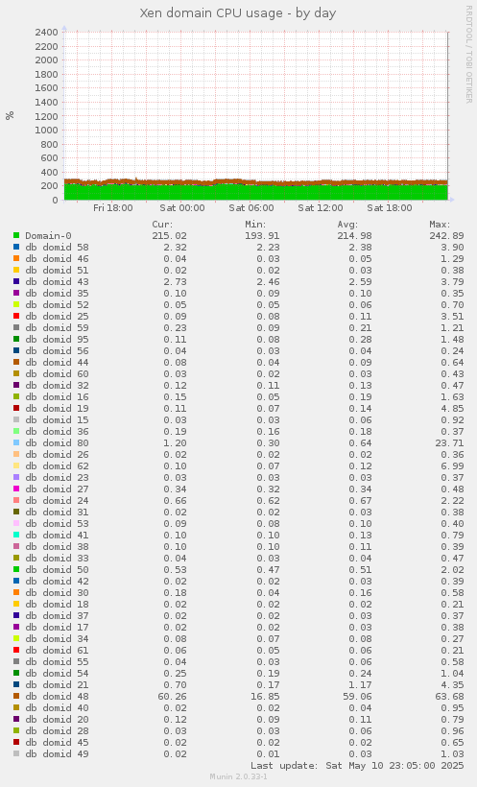Viewport: 477px width, 787px height.
Task: Click 'db domid 20' legend label
Action: (57, 719)
